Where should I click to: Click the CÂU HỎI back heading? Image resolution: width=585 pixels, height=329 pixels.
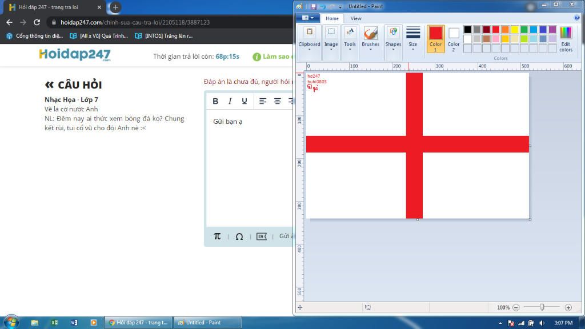(73, 85)
